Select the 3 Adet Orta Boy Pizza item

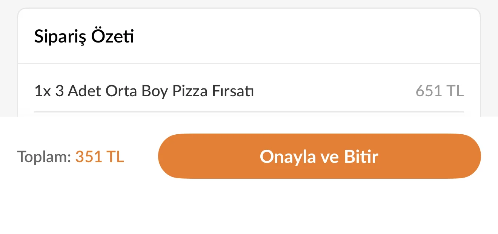point(144,91)
